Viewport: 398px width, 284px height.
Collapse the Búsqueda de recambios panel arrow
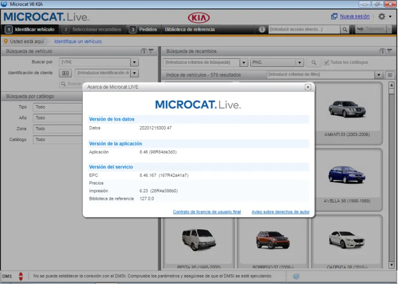point(389,51)
